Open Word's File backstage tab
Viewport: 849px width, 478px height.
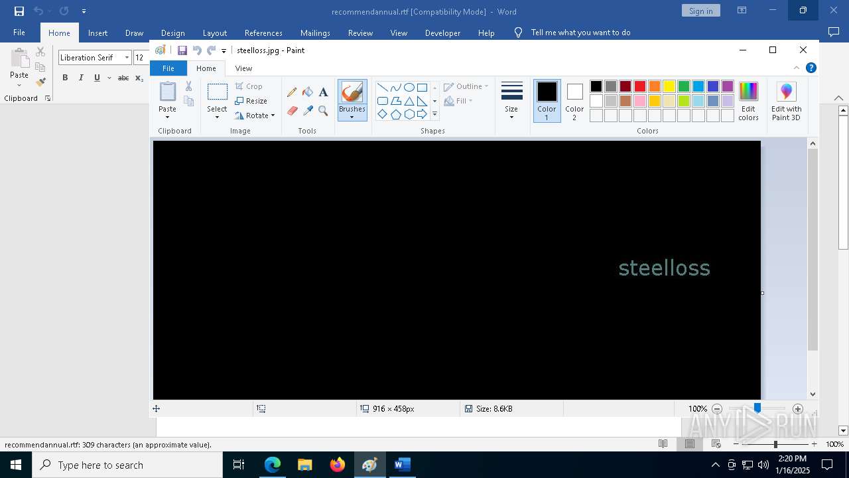click(x=19, y=33)
